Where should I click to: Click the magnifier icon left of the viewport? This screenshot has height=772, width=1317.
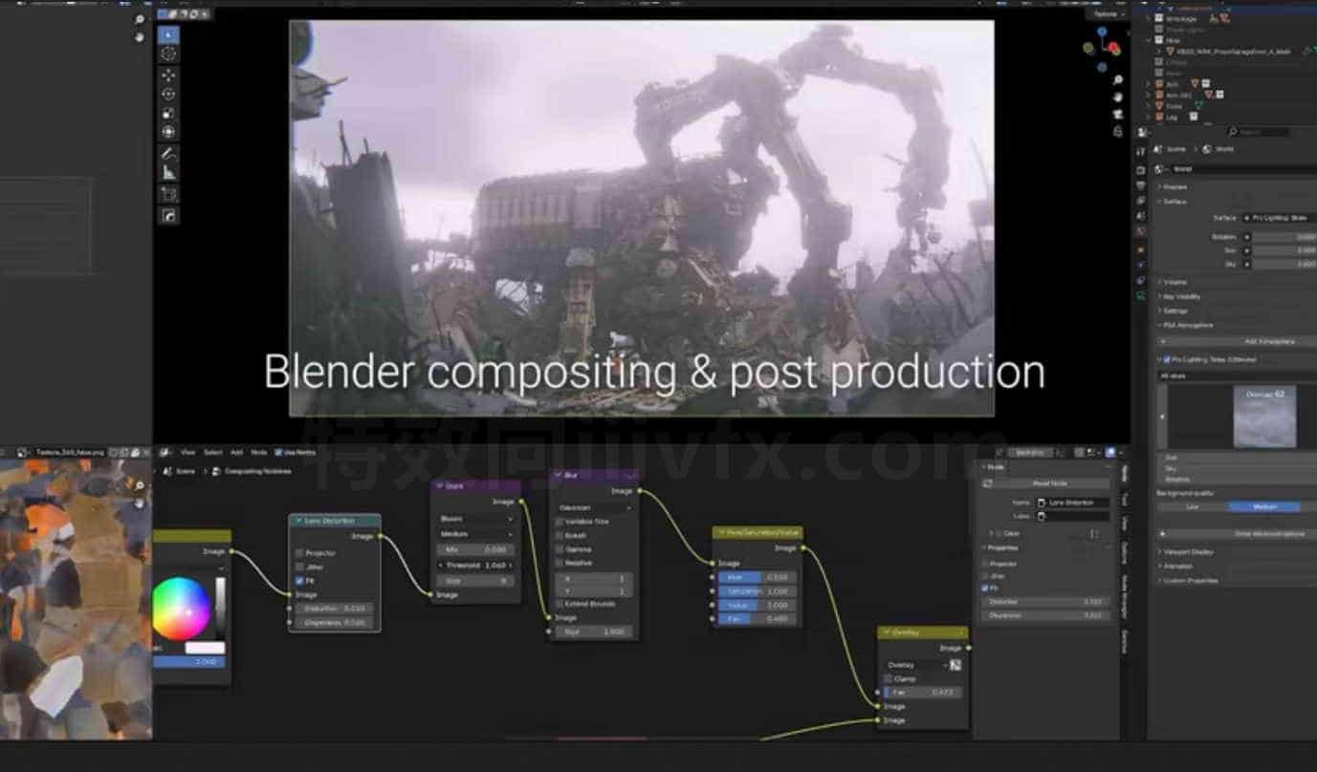pos(139,19)
